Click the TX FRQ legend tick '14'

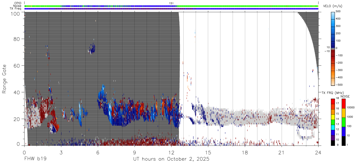(338, 119)
